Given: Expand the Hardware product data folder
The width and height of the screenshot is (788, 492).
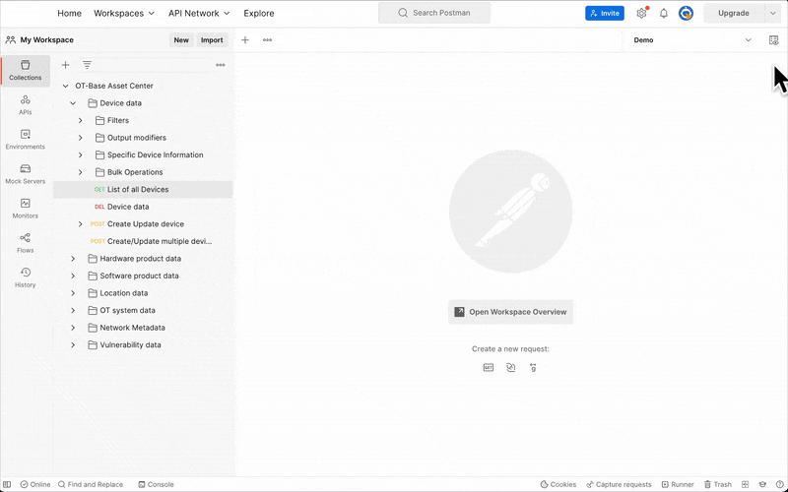Looking at the screenshot, I should point(73,259).
